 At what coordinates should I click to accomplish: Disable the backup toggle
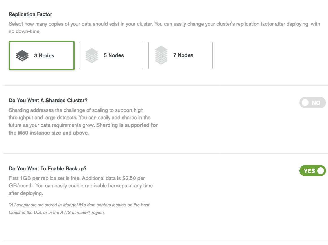coord(312,171)
